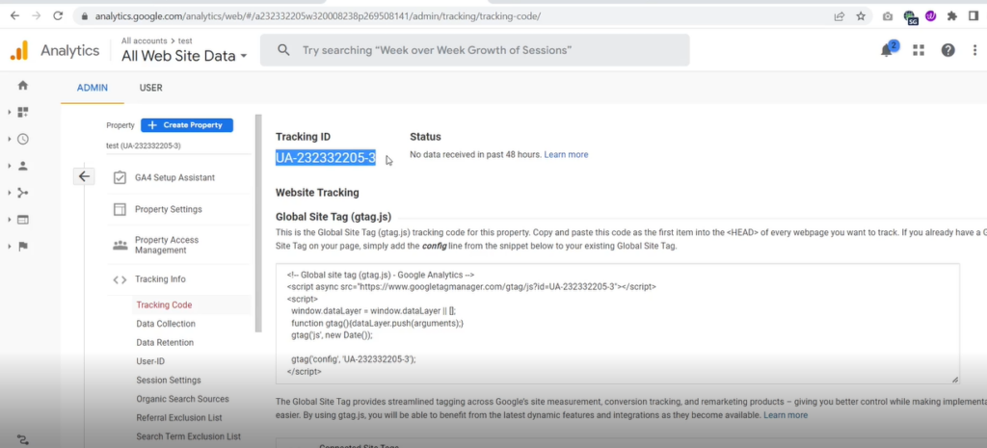Open Search Term Exclusion List
The width and height of the screenshot is (987, 448).
click(188, 436)
